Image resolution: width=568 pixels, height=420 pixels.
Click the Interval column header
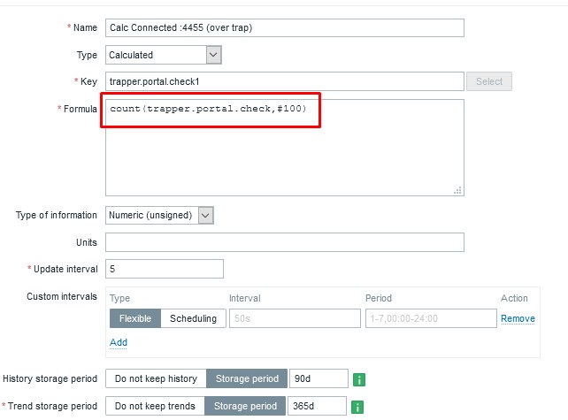tap(245, 298)
